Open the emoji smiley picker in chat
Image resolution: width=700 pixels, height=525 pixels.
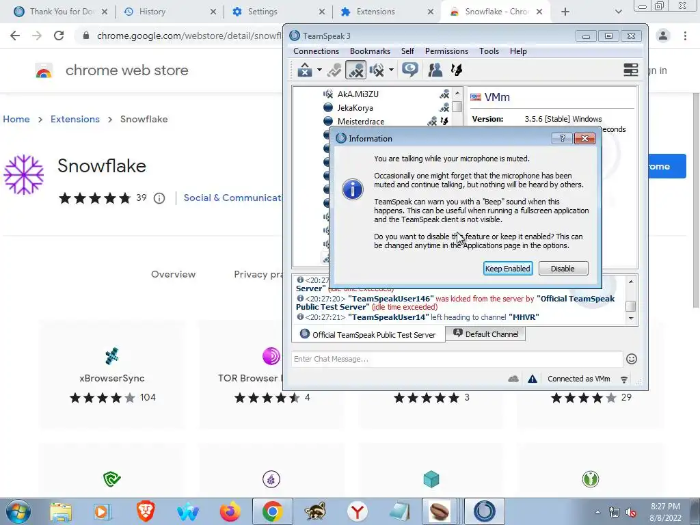pyautogui.click(x=631, y=359)
